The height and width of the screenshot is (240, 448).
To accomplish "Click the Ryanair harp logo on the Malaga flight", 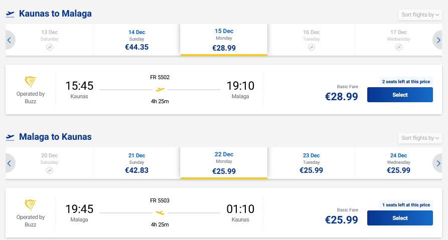I will coord(31,205).
